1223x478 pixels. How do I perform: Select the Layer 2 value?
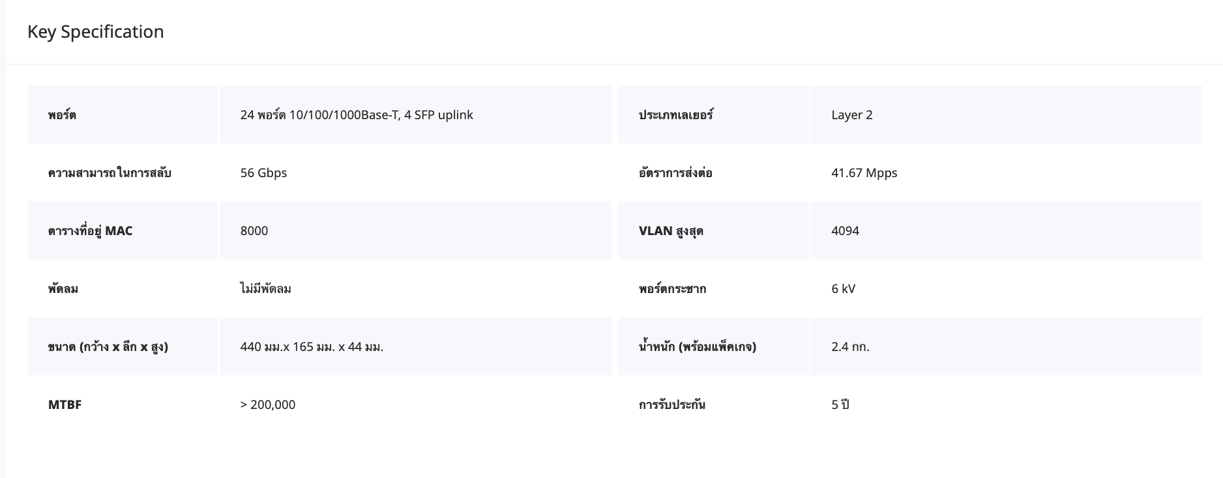pos(851,115)
